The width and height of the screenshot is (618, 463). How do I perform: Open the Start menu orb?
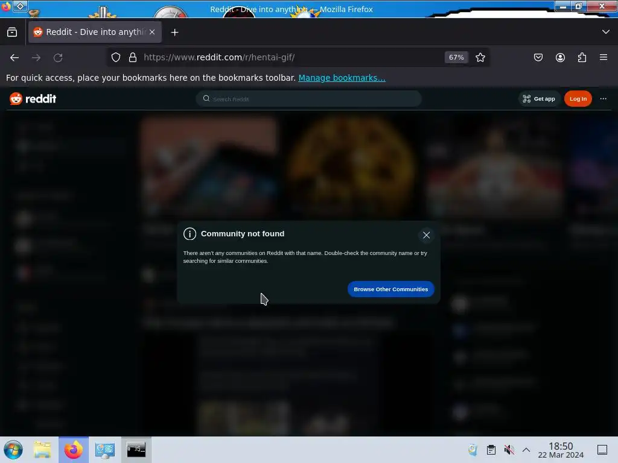[x=13, y=450]
